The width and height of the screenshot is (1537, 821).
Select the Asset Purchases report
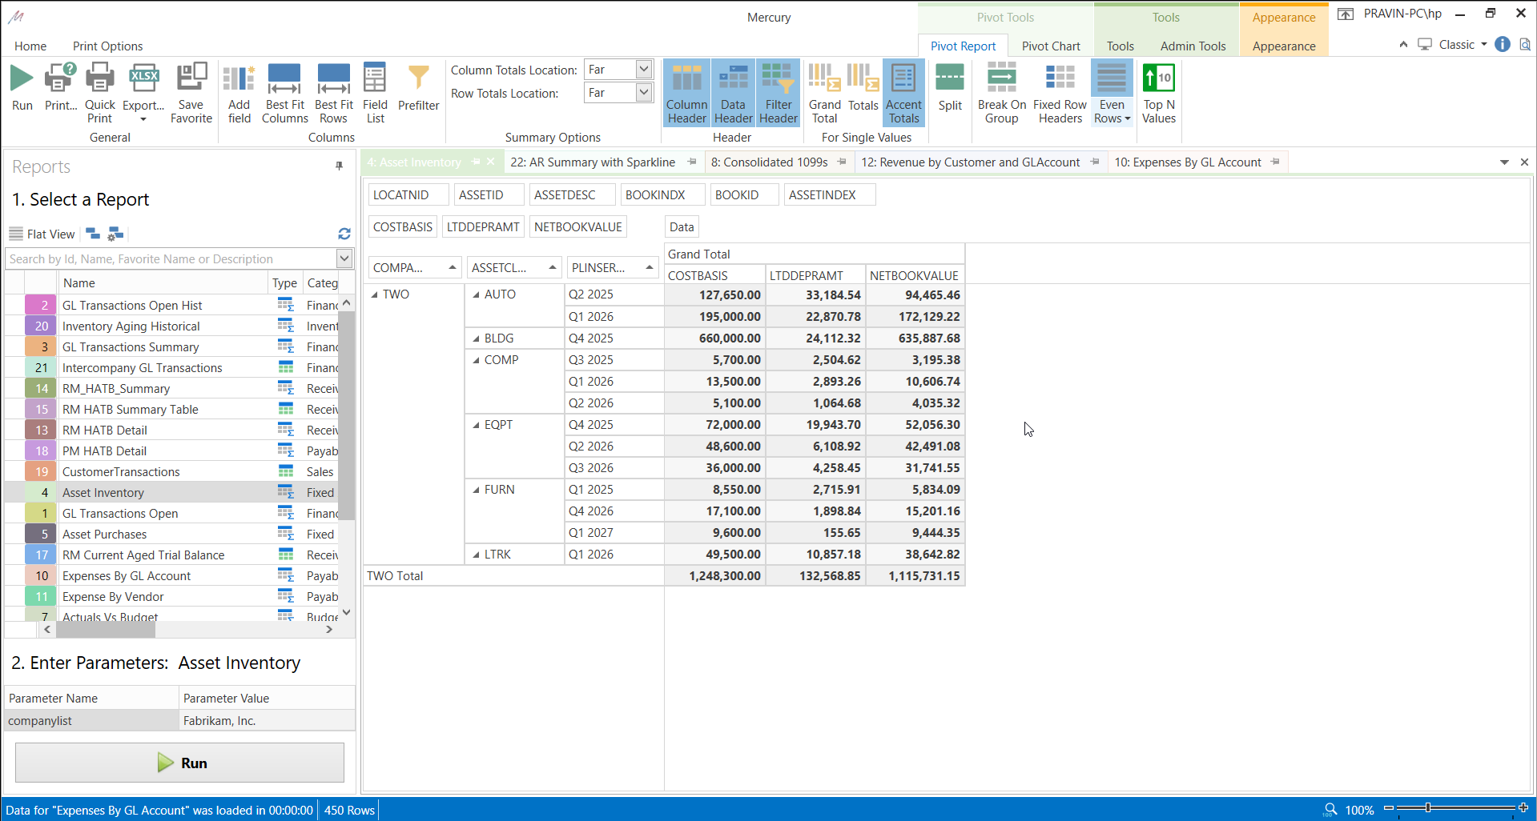[105, 534]
